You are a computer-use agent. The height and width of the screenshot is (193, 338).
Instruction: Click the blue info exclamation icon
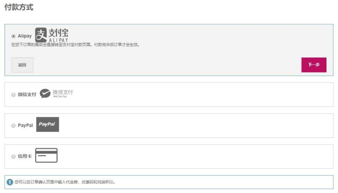(10, 182)
